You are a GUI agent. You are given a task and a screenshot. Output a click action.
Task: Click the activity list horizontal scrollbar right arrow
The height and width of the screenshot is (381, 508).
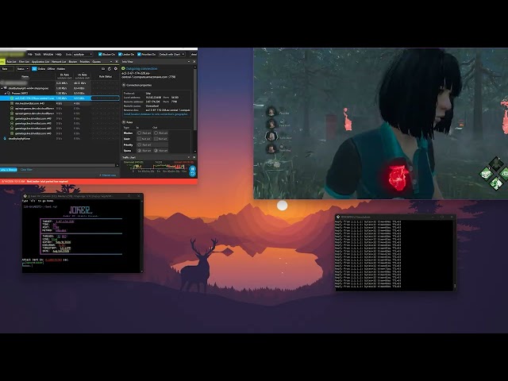pyautogui.click(x=117, y=165)
